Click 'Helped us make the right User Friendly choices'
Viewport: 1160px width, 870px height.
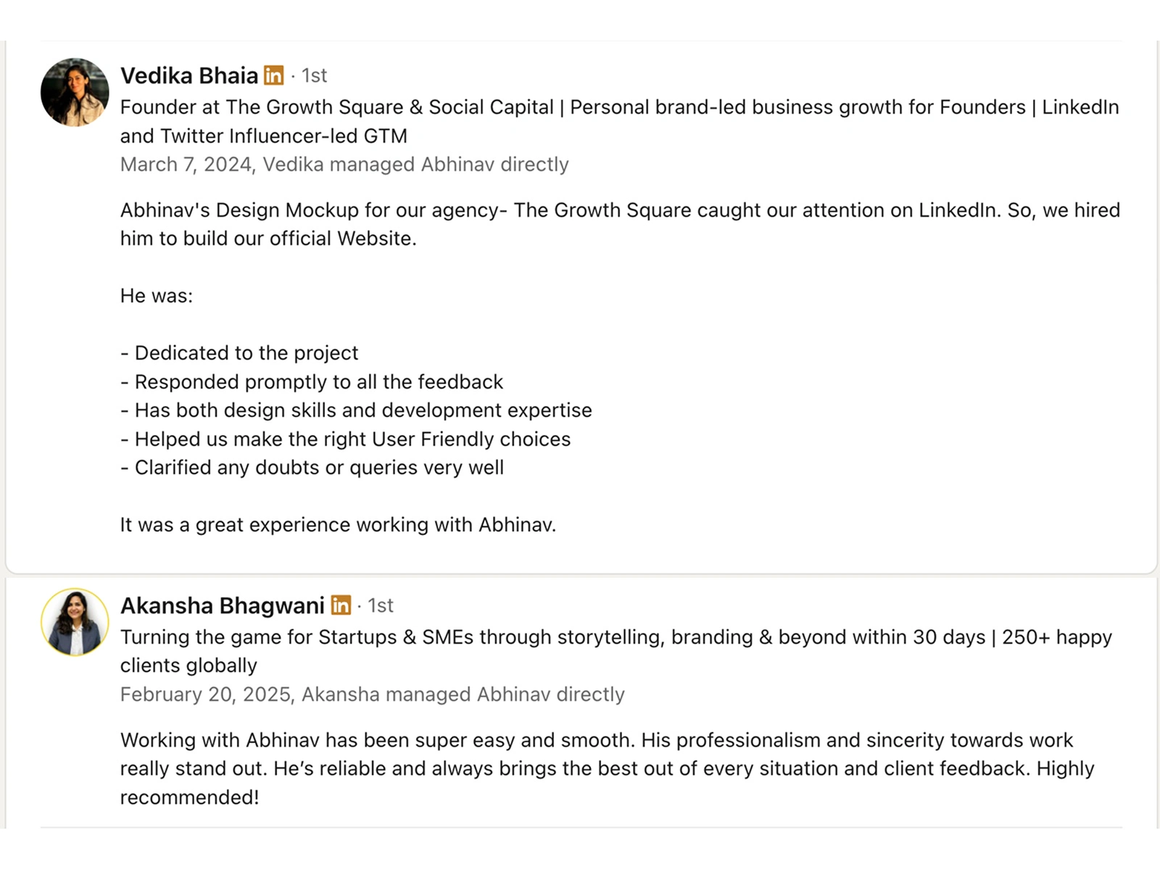345,439
